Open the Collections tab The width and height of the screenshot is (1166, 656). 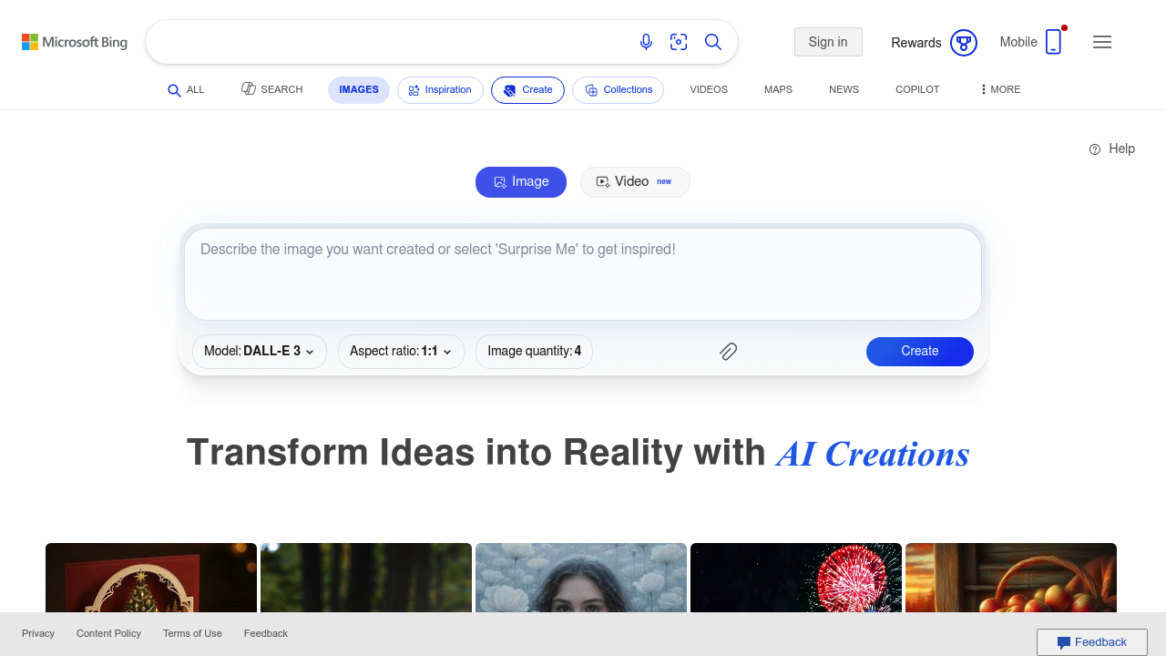(x=618, y=90)
